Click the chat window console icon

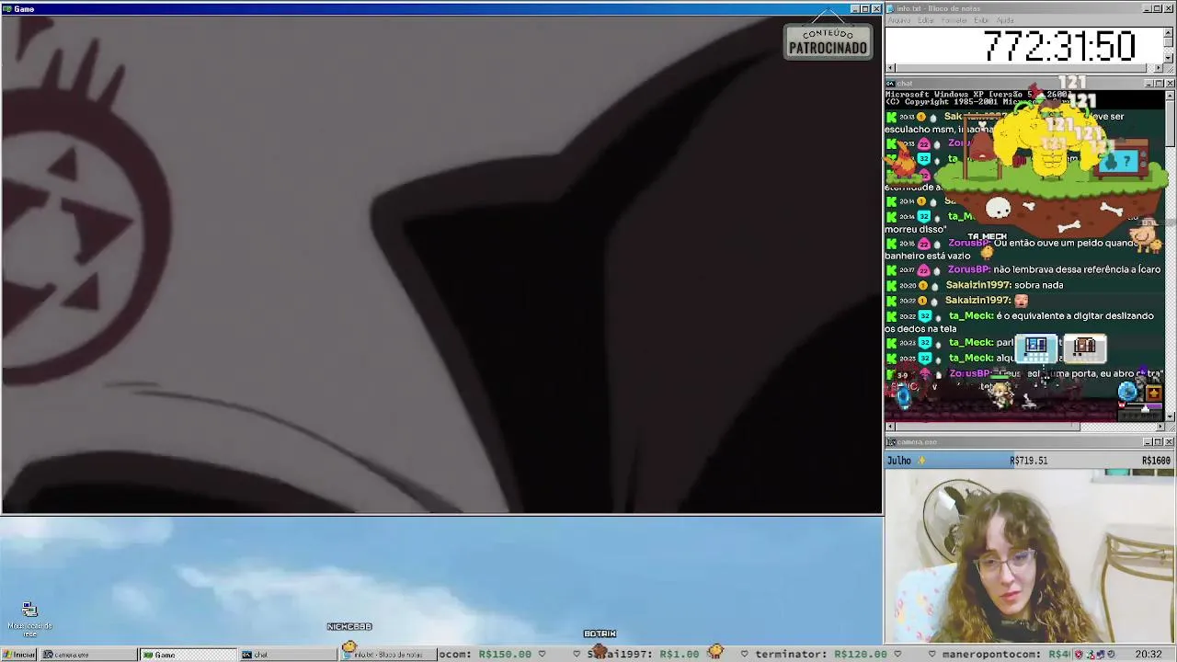pyautogui.click(x=891, y=84)
